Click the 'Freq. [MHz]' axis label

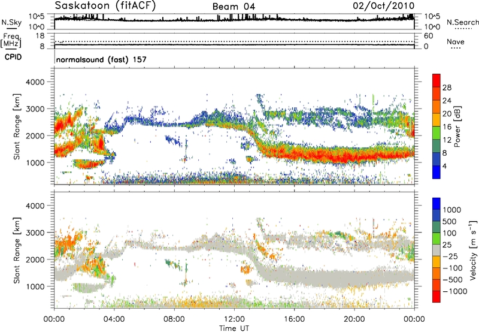[11, 40]
